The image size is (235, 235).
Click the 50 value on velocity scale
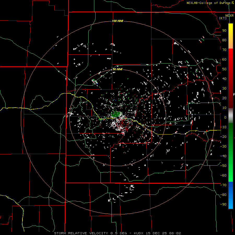(x=224, y=69)
